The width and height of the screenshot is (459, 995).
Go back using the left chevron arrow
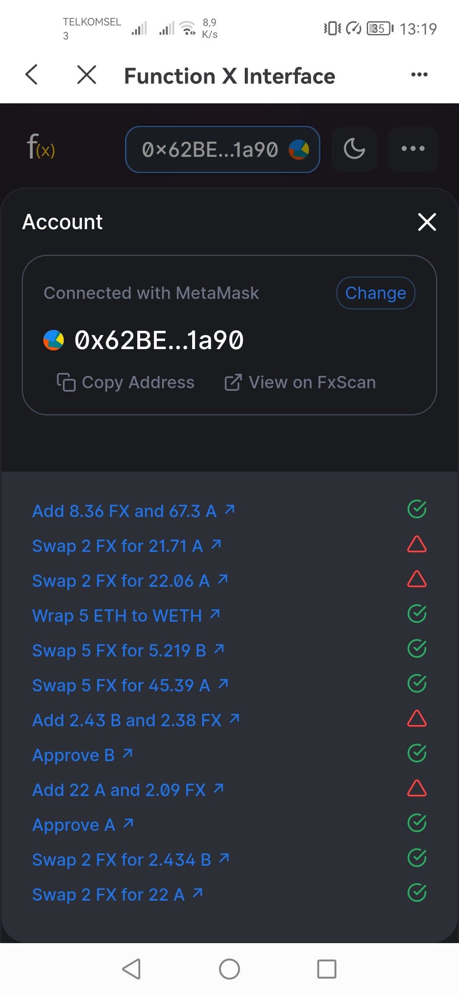32,75
